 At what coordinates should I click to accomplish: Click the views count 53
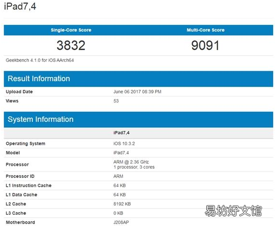coord(116,101)
